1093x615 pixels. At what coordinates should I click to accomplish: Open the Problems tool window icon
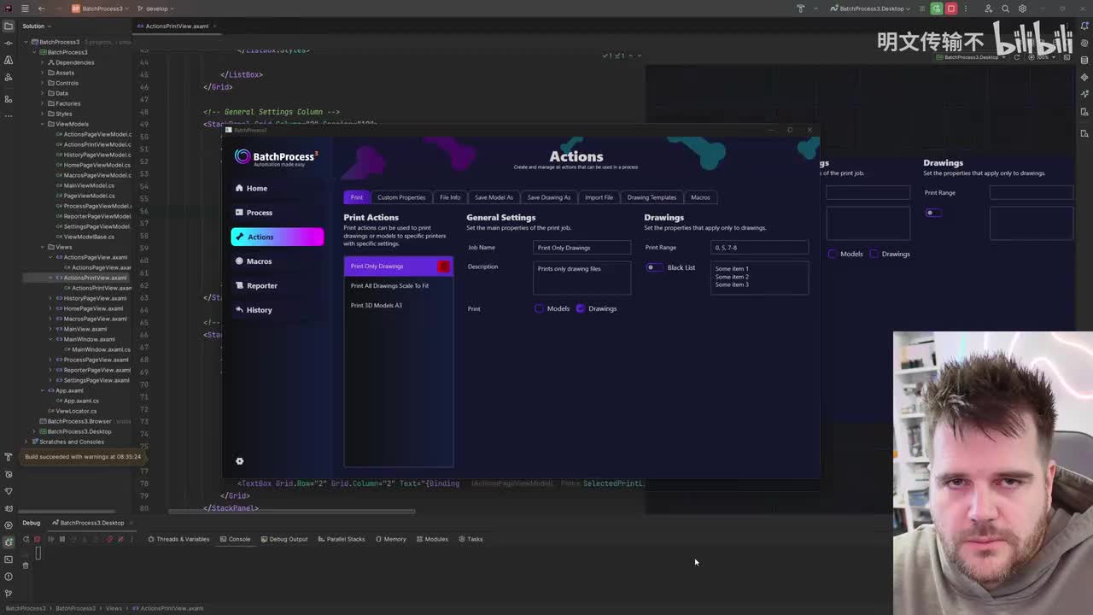9,577
